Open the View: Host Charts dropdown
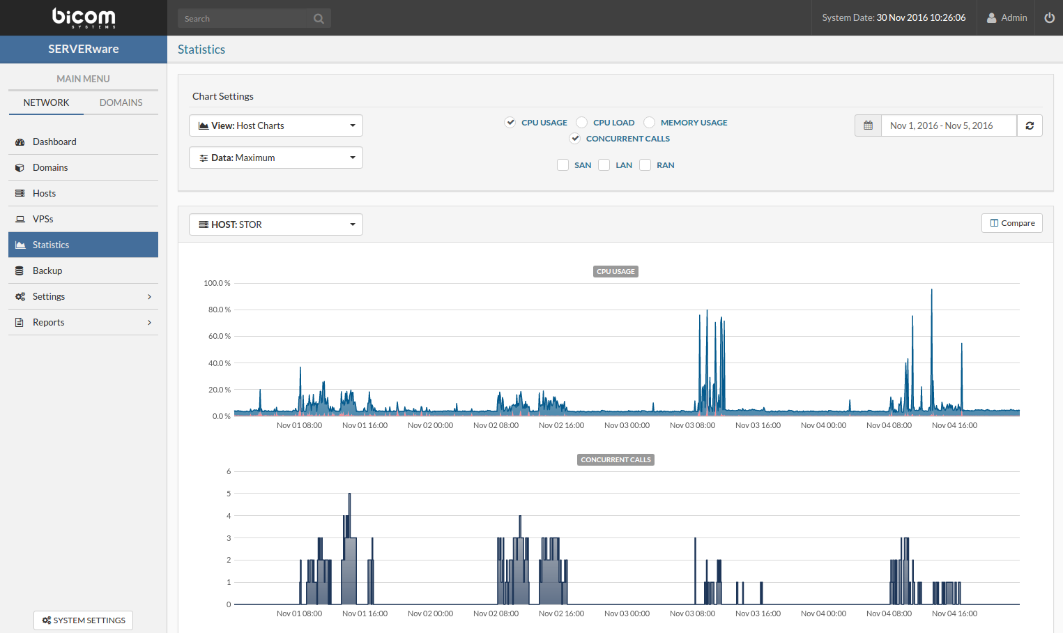Screen dimensions: 1063x633 pyautogui.click(x=276, y=125)
